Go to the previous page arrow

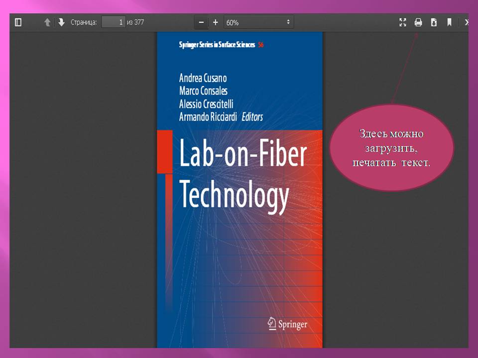(47, 22)
